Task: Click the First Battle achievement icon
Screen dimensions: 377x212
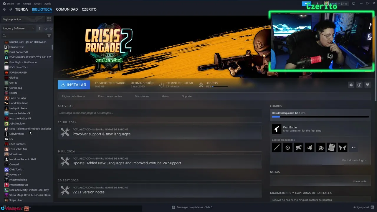Action: (x=277, y=129)
